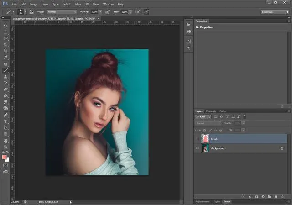Select the Dodge tool

pyautogui.click(x=5, y=108)
